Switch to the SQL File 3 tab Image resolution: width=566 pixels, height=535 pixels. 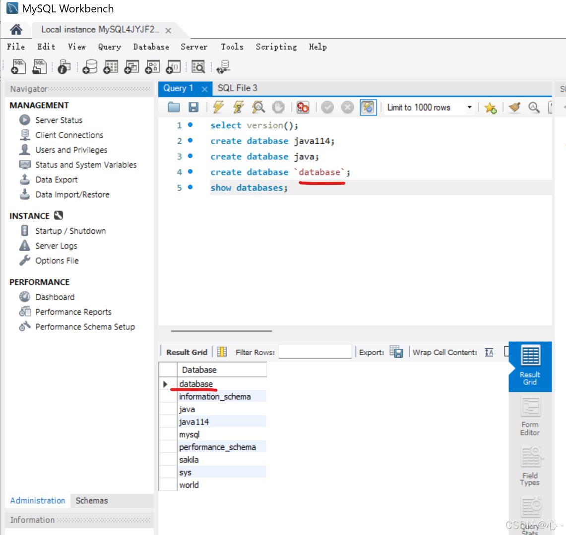[x=237, y=88]
